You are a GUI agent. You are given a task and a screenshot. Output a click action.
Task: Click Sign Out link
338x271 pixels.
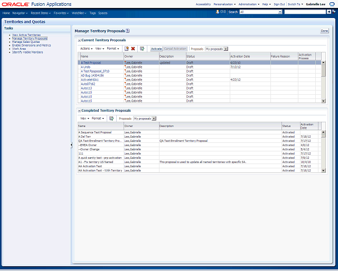pyautogui.click(x=279, y=4)
